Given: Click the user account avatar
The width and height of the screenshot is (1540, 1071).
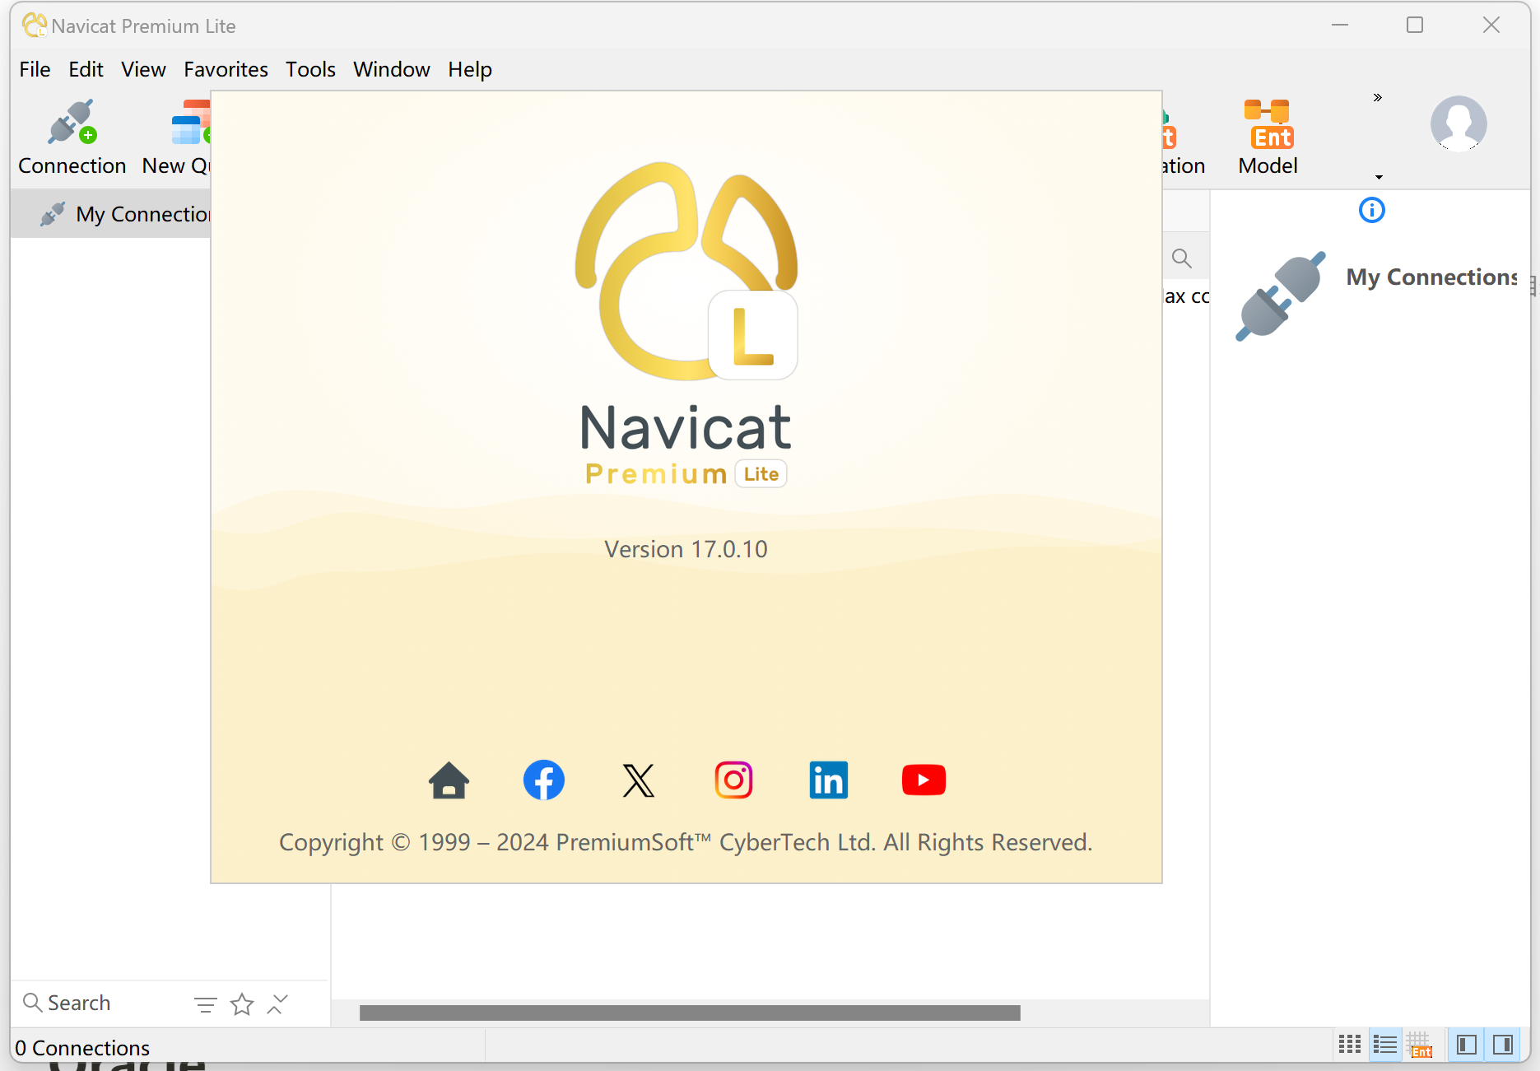Looking at the screenshot, I should click(x=1459, y=123).
